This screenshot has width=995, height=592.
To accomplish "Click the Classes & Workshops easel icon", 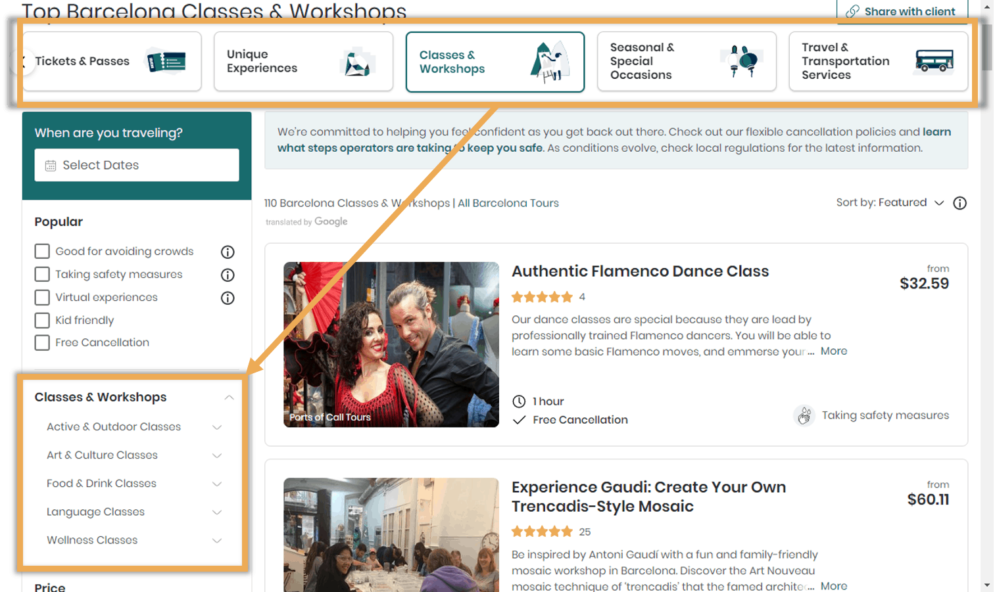I will pyautogui.click(x=550, y=61).
